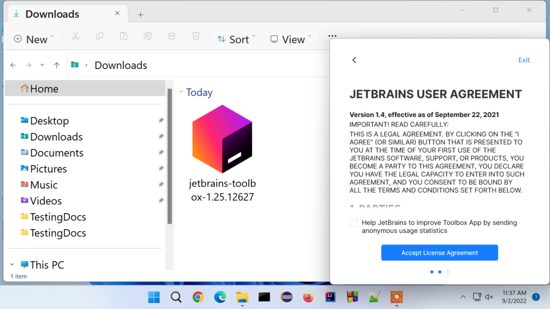This screenshot has height=309, width=550.
Task: Go back using the installer's back arrow
Action: click(354, 60)
